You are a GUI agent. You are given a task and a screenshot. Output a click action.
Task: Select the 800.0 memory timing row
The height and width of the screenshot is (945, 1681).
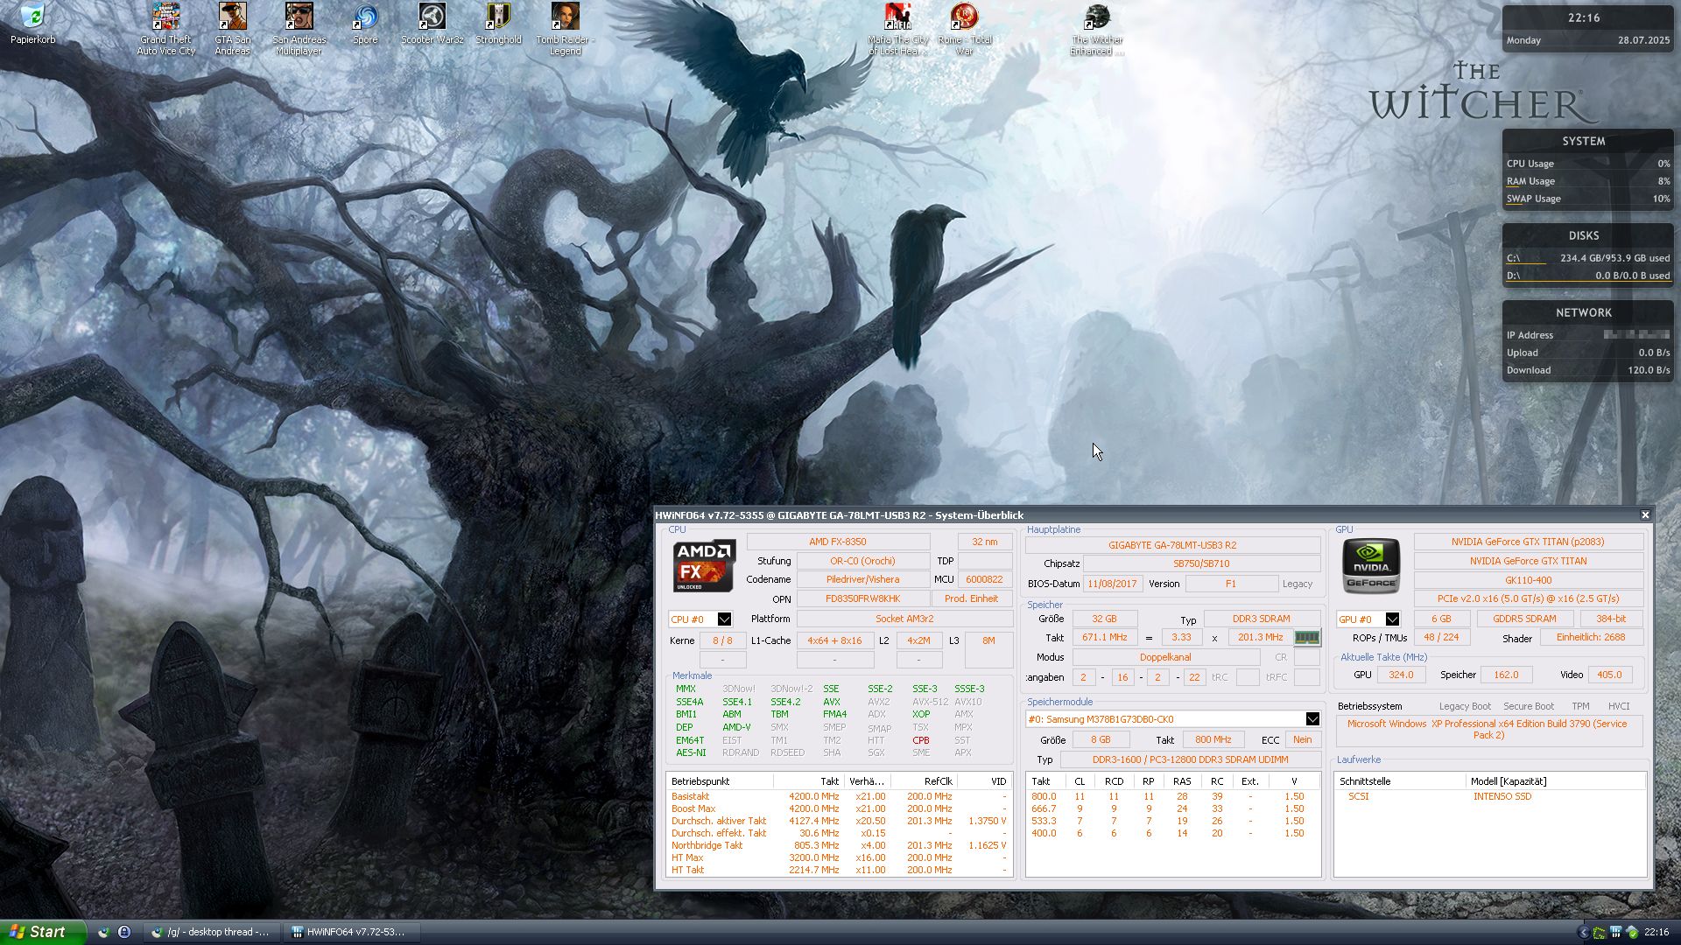click(x=1172, y=796)
